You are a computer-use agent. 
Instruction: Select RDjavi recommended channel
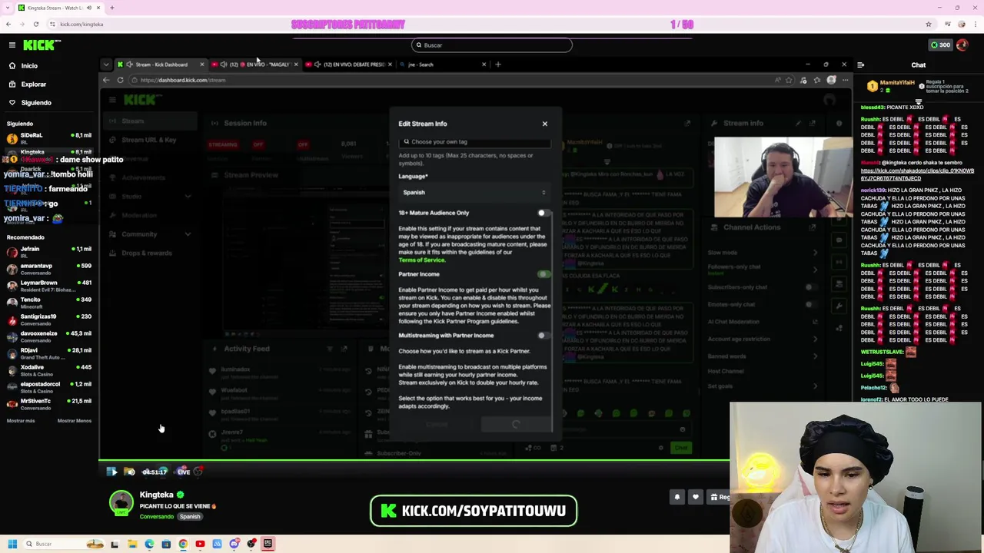[x=49, y=353]
